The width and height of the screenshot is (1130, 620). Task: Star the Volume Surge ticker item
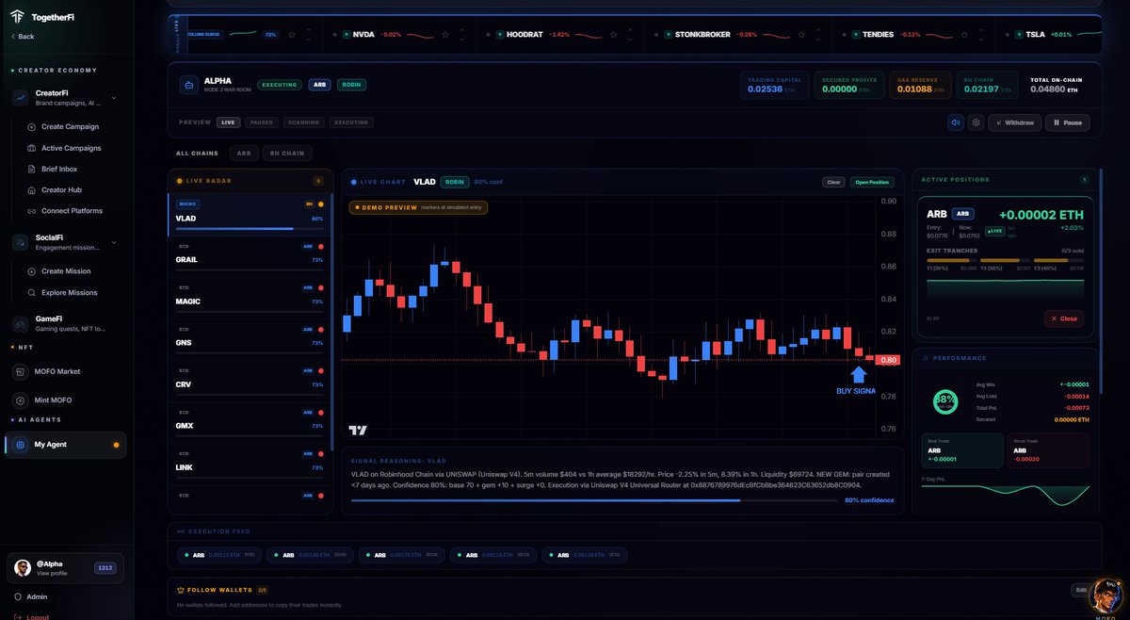point(292,34)
